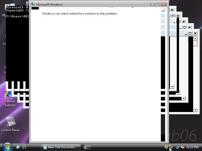Click scrollbar thumb in frontmost cascaded window
The image size is (202, 151).
(195, 43)
